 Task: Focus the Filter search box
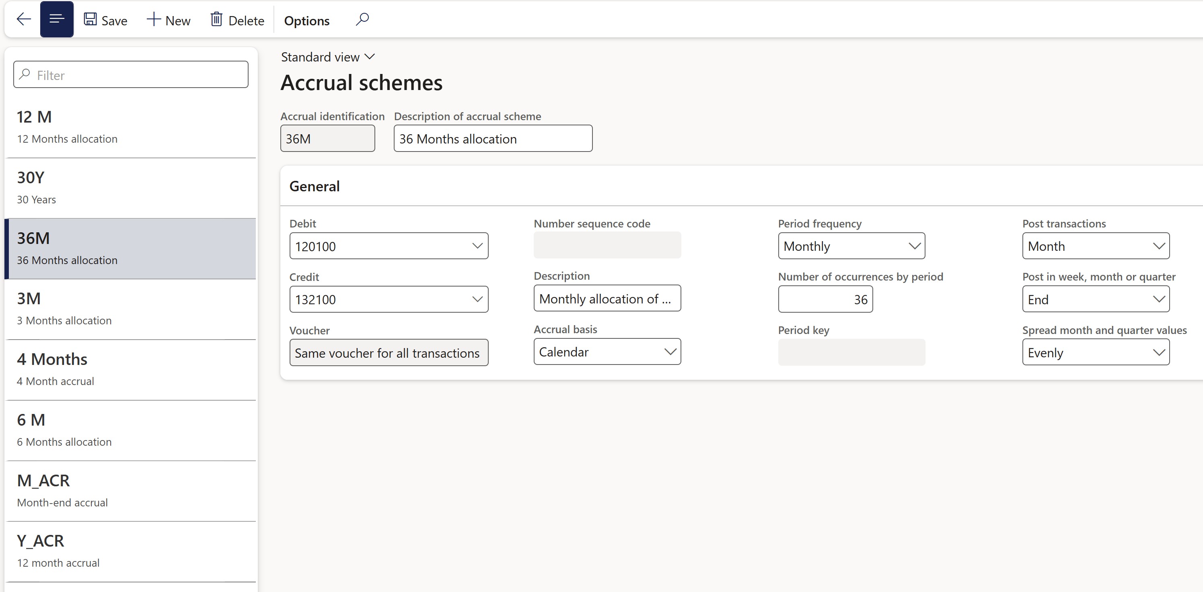(131, 75)
